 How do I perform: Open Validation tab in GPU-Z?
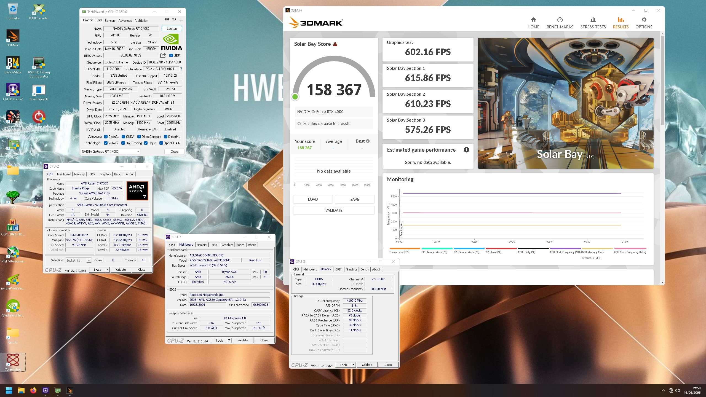pos(142,20)
